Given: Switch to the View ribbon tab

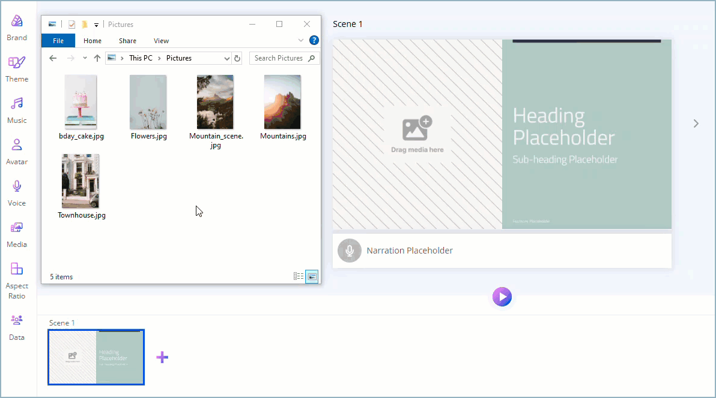Looking at the screenshot, I should tap(161, 41).
